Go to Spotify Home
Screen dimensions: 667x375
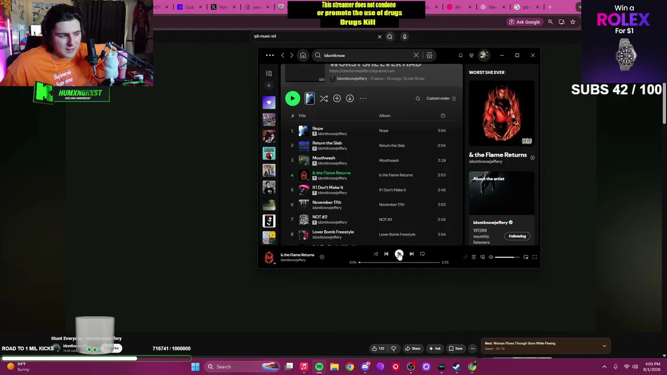click(x=303, y=55)
